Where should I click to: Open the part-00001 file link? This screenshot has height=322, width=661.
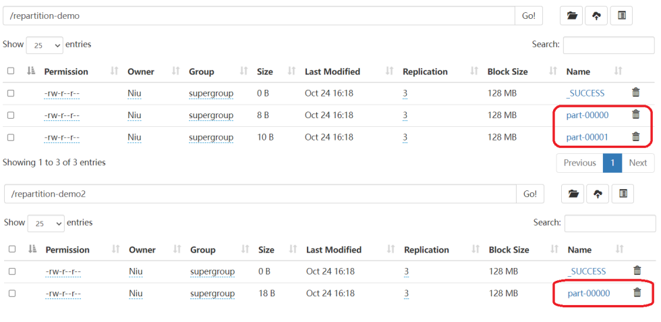(587, 138)
